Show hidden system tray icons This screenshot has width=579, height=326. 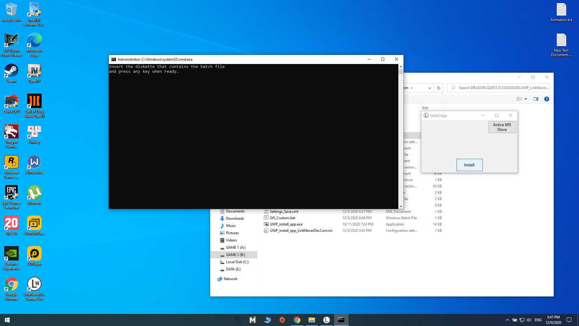coord(507,320)
